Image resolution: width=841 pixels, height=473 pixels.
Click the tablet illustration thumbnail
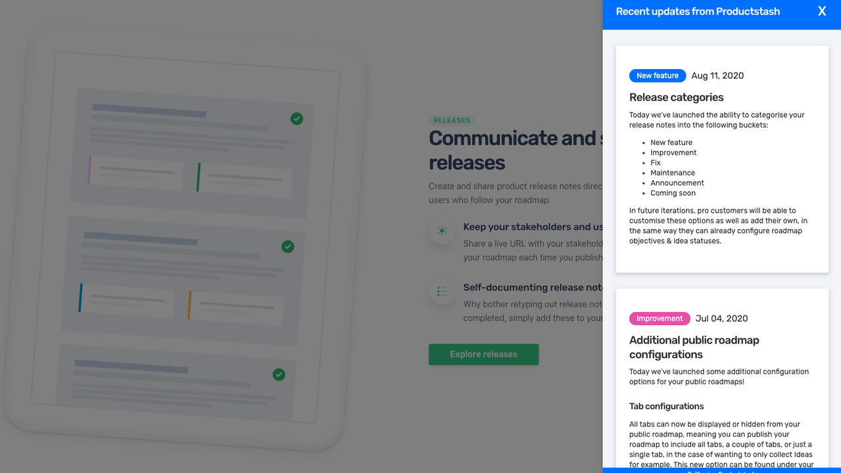185,238
